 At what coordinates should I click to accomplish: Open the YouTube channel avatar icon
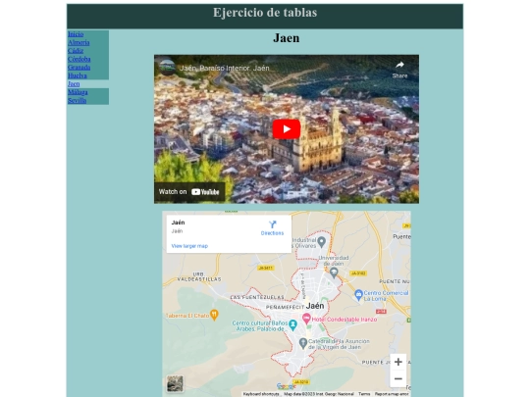pos(167,68)
